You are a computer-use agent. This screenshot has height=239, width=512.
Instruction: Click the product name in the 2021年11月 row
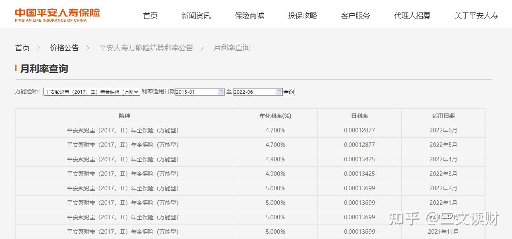[123, 232]
